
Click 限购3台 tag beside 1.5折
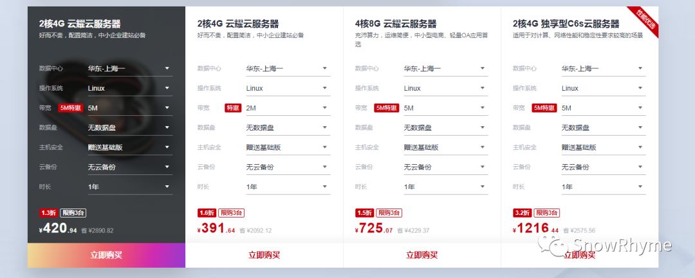(389, 213)
